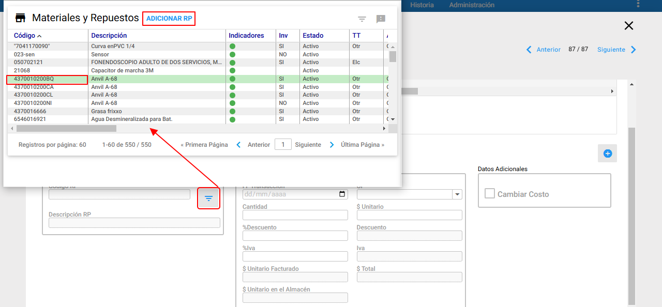Image resolution: width=662 pixels, height=307 pixels.
Task: Select row with code 4370010200NI
Action: 198,103
